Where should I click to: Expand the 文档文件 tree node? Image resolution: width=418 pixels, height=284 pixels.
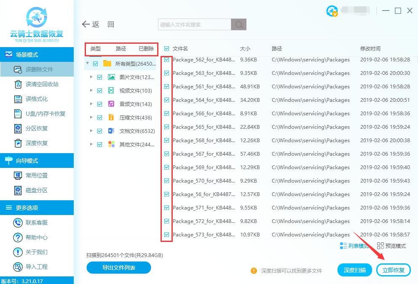pos(91,131)
